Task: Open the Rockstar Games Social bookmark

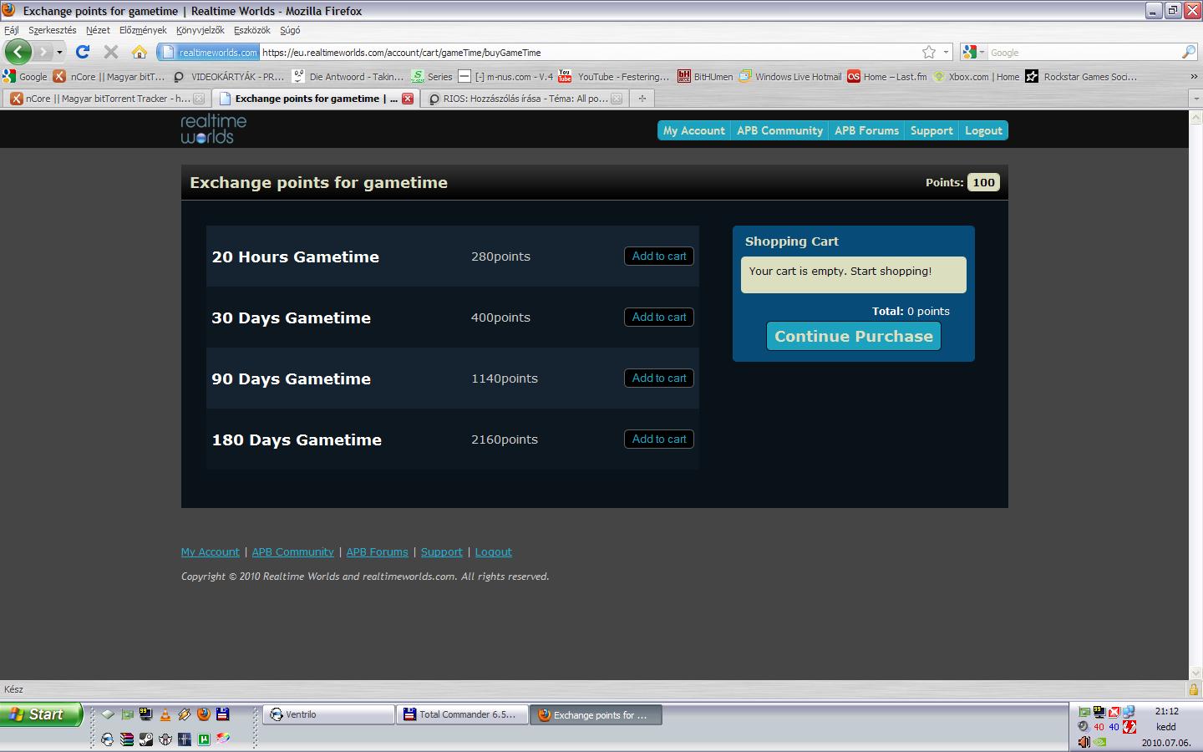Action: point(1081,76)
